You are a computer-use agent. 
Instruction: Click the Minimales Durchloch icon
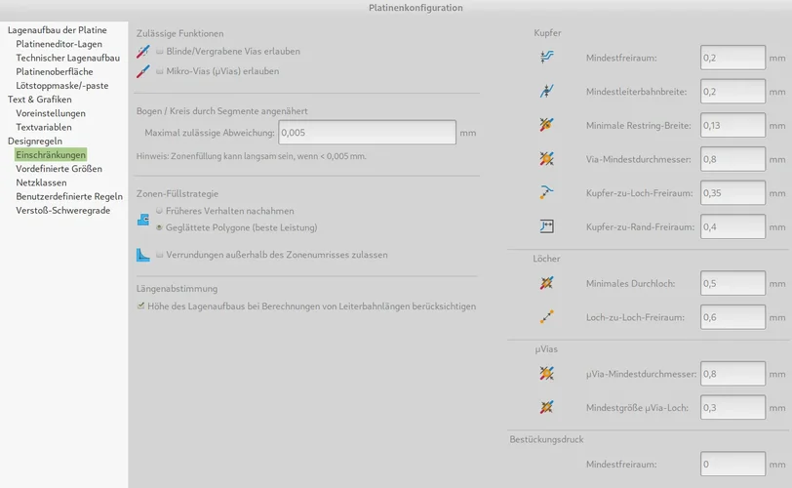point(546,283)
